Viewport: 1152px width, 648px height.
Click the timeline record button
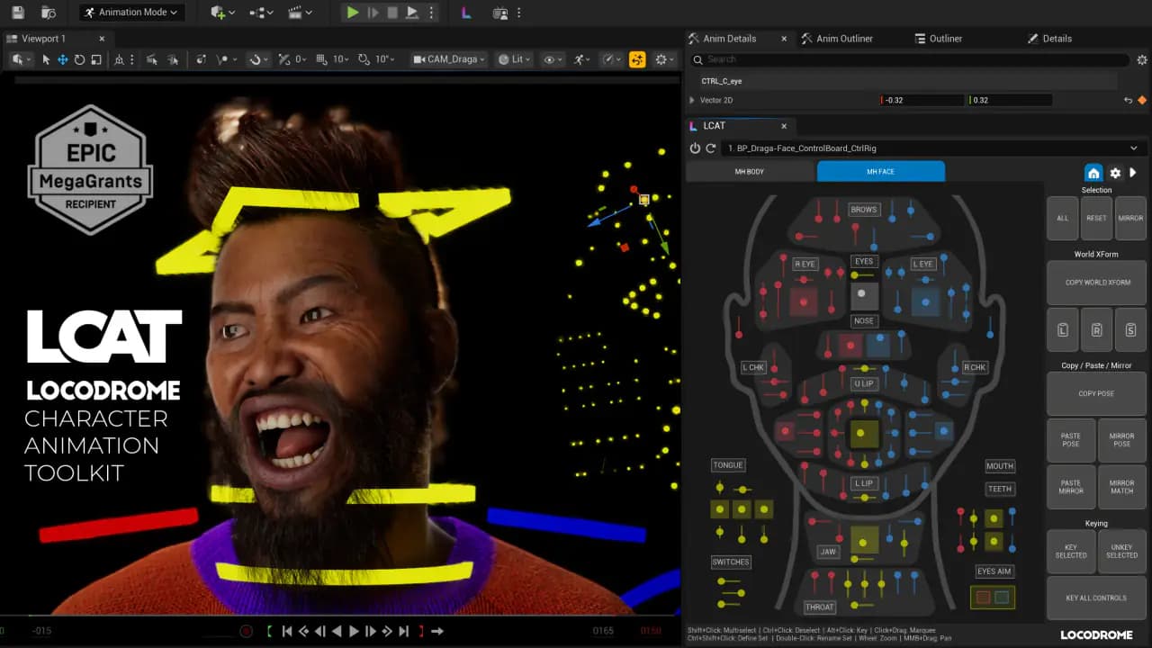point(246,631)
